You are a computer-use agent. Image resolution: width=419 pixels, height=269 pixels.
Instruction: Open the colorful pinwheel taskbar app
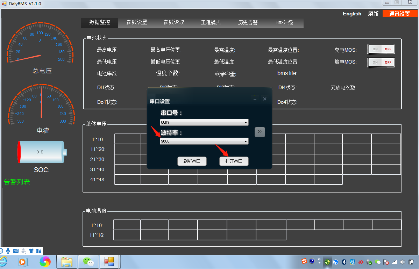45,262
